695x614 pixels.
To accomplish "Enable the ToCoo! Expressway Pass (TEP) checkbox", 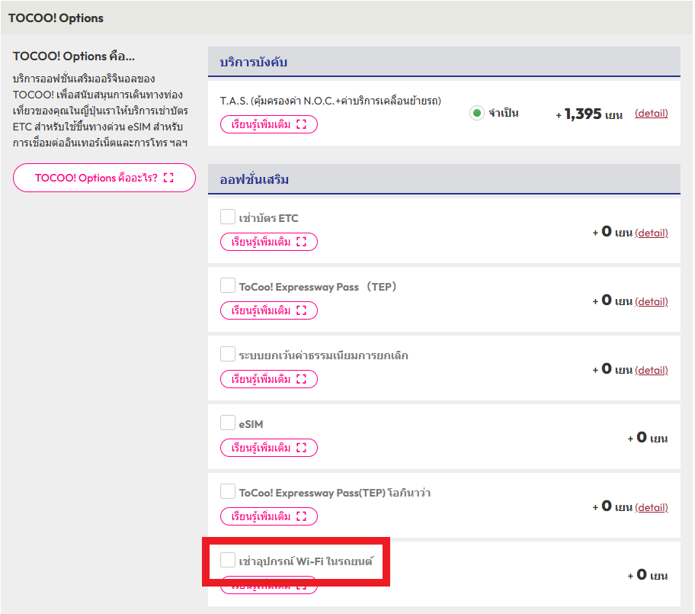I will (227, 285).
